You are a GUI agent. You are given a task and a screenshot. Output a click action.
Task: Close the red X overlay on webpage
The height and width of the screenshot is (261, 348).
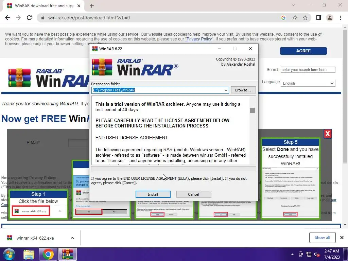[328, 134]
